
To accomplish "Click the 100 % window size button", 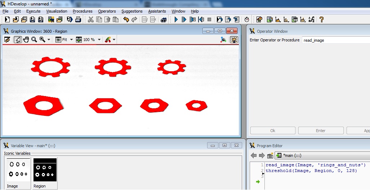I will tap(85, 40).
